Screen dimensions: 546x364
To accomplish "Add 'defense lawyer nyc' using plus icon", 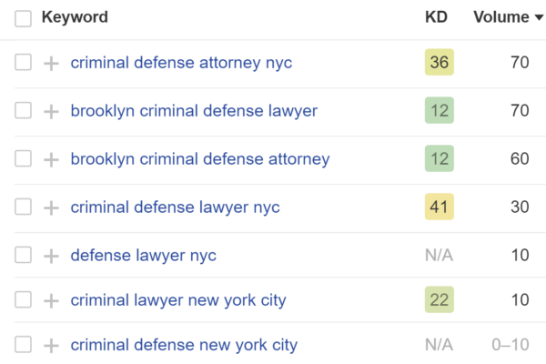I will pyautogui.click(x=51, y=256).
